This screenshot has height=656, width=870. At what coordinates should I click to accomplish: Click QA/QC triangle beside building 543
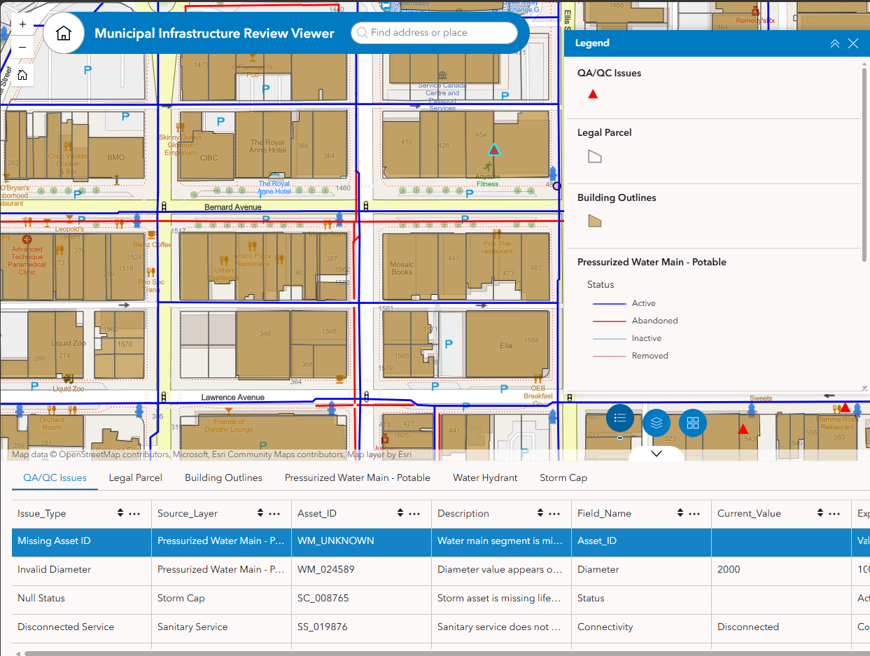coord(743,429)
